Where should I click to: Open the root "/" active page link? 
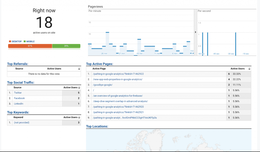(x=93, y=90)
